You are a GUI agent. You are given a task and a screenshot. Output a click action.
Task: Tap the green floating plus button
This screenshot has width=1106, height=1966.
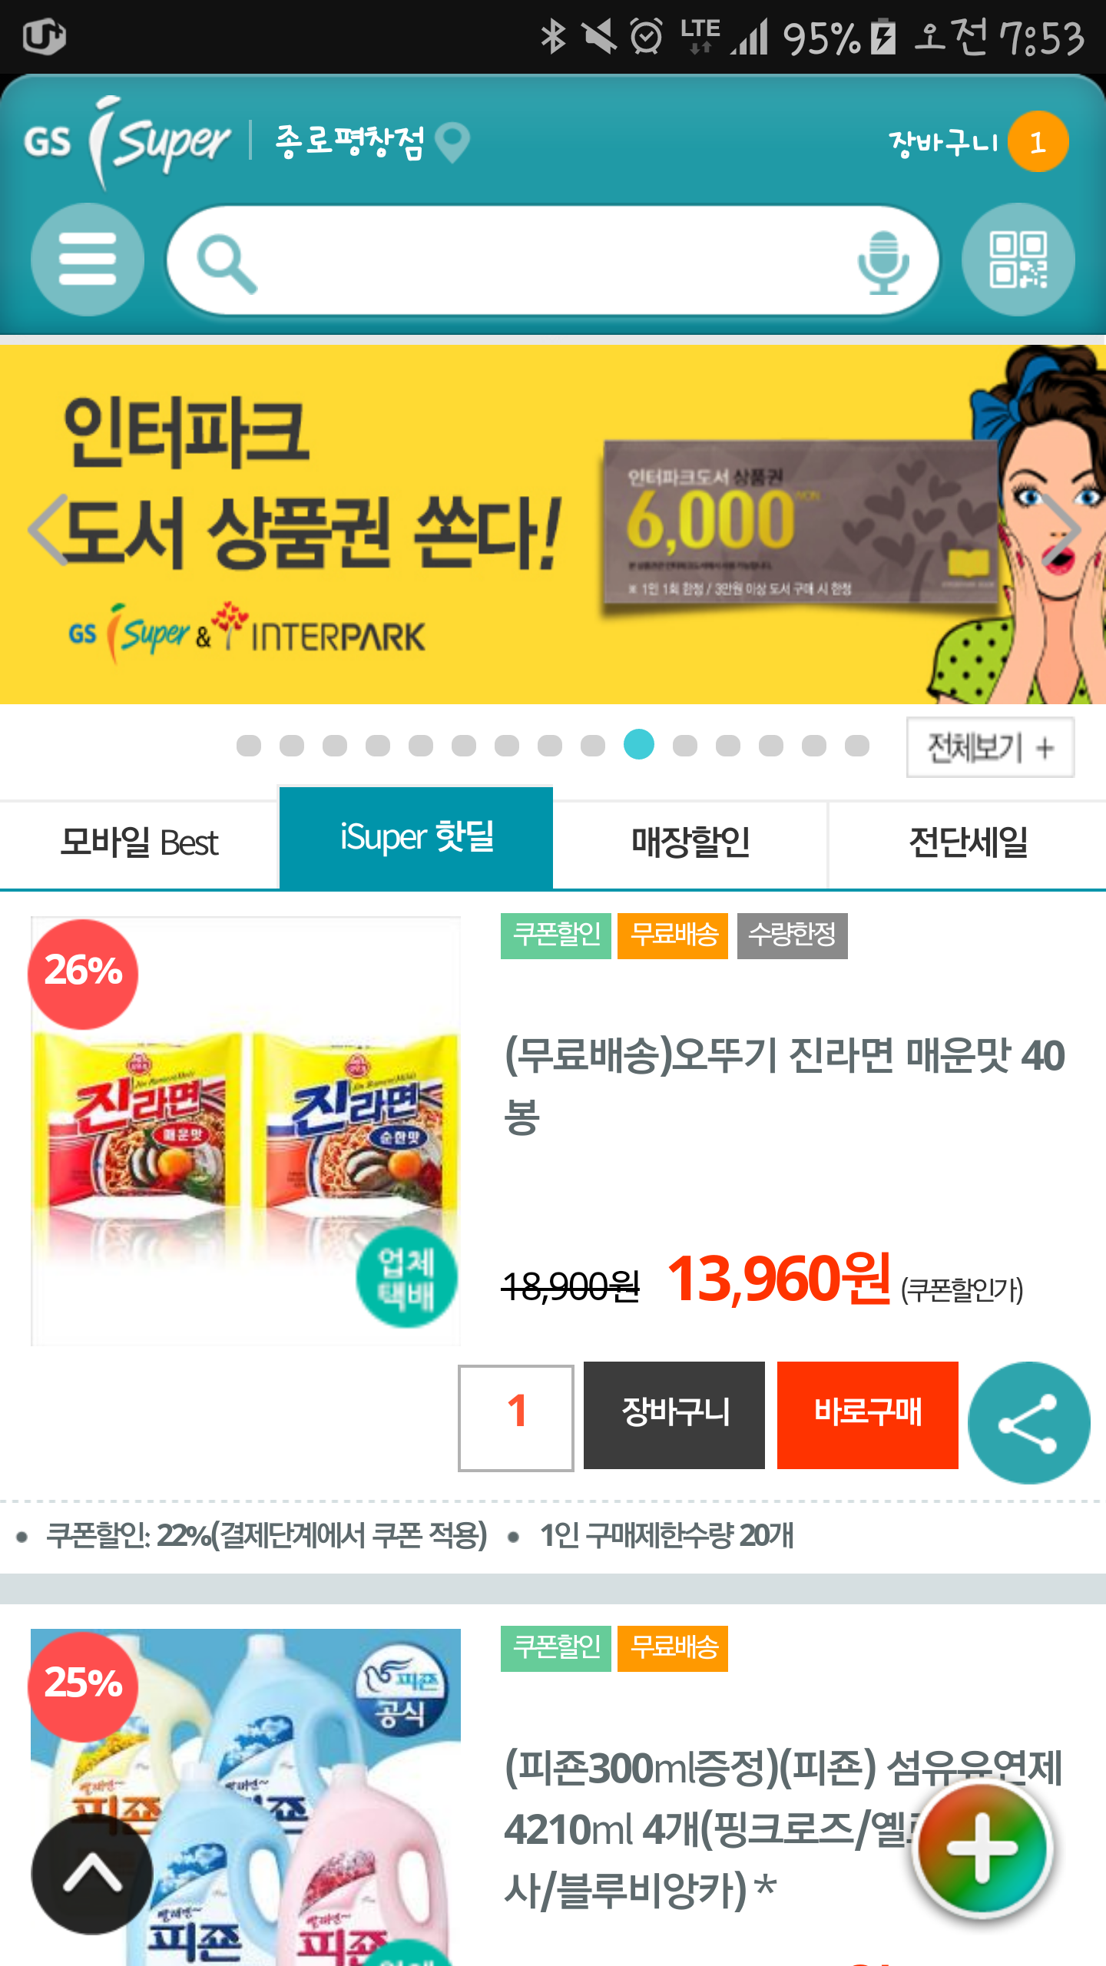(982, 1849)
